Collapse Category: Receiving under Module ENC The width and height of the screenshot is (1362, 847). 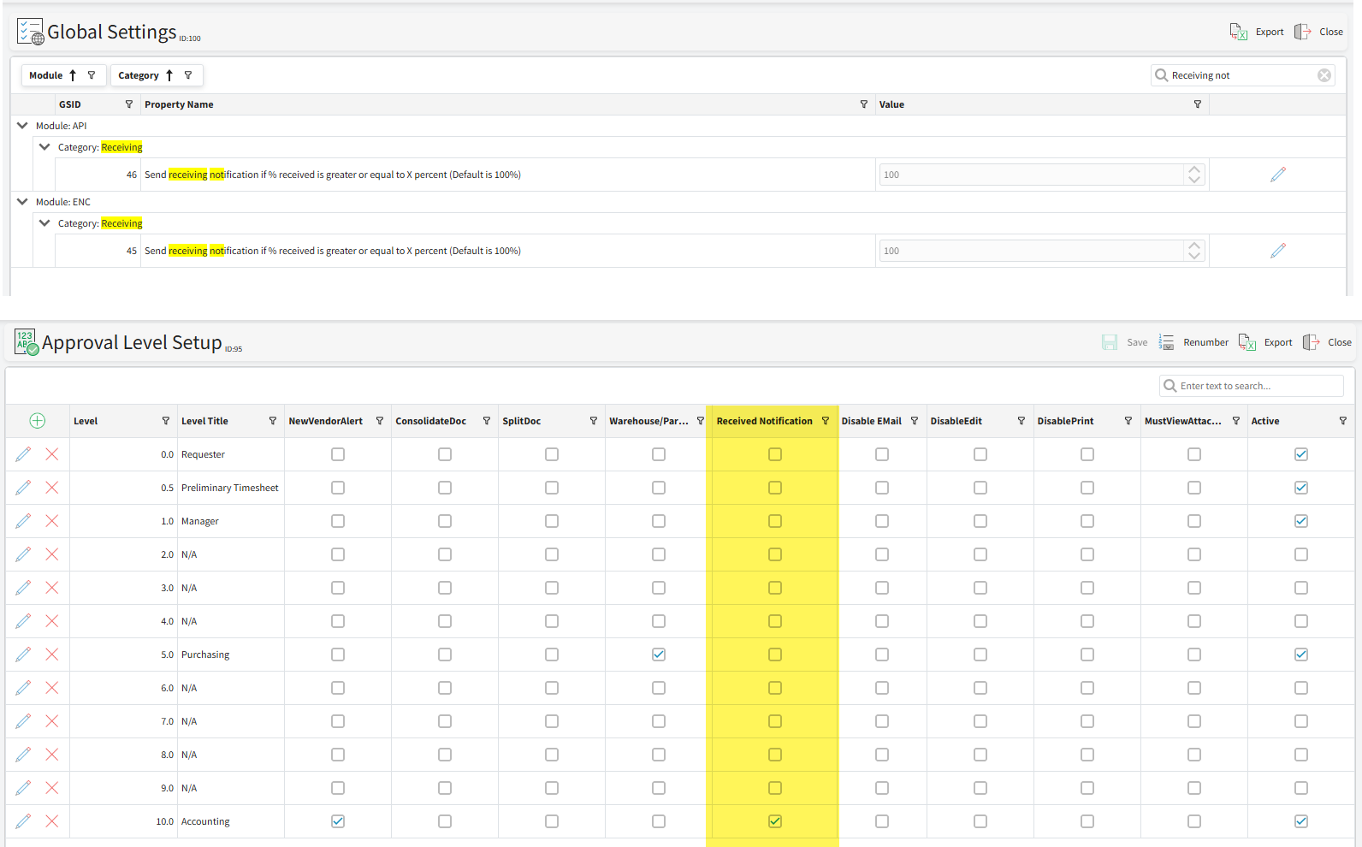(44, 223)
